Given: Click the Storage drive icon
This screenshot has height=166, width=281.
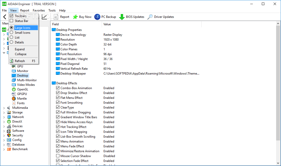Looking at the screenshot, I should pyautogui.click(x=9, y=112).
